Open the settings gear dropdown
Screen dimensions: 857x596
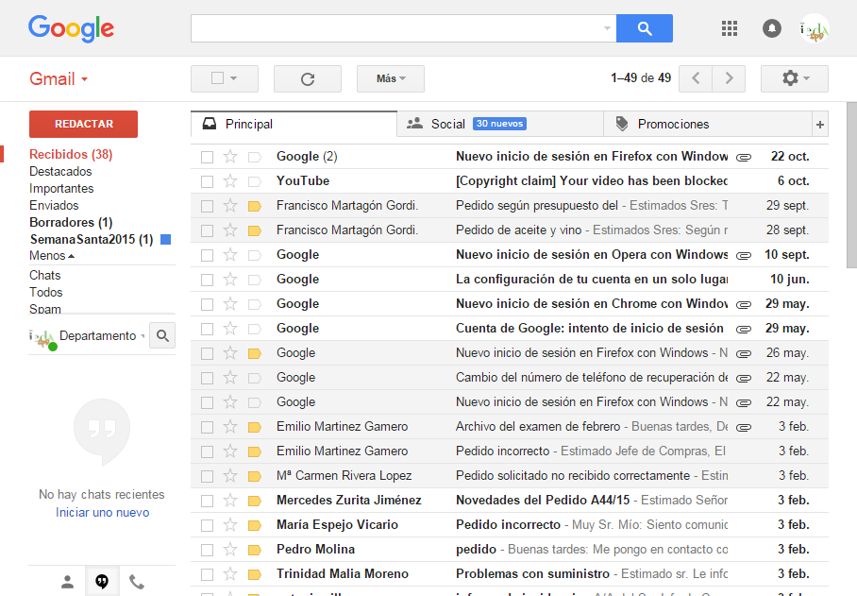(x=795, y=78)
